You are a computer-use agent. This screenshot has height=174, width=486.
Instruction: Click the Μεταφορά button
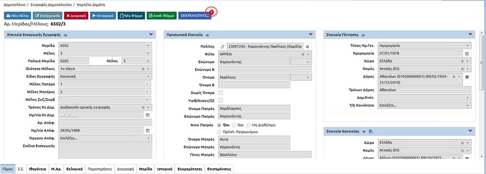(103, 16)
